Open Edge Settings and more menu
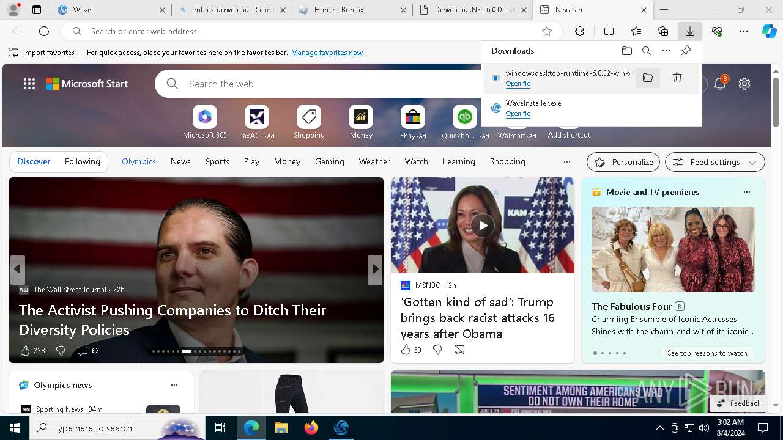 pos(744,31)
